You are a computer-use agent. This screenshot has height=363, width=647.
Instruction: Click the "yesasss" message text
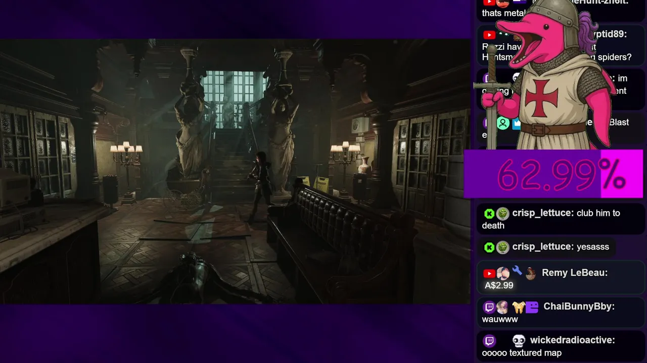click(593, 247)
